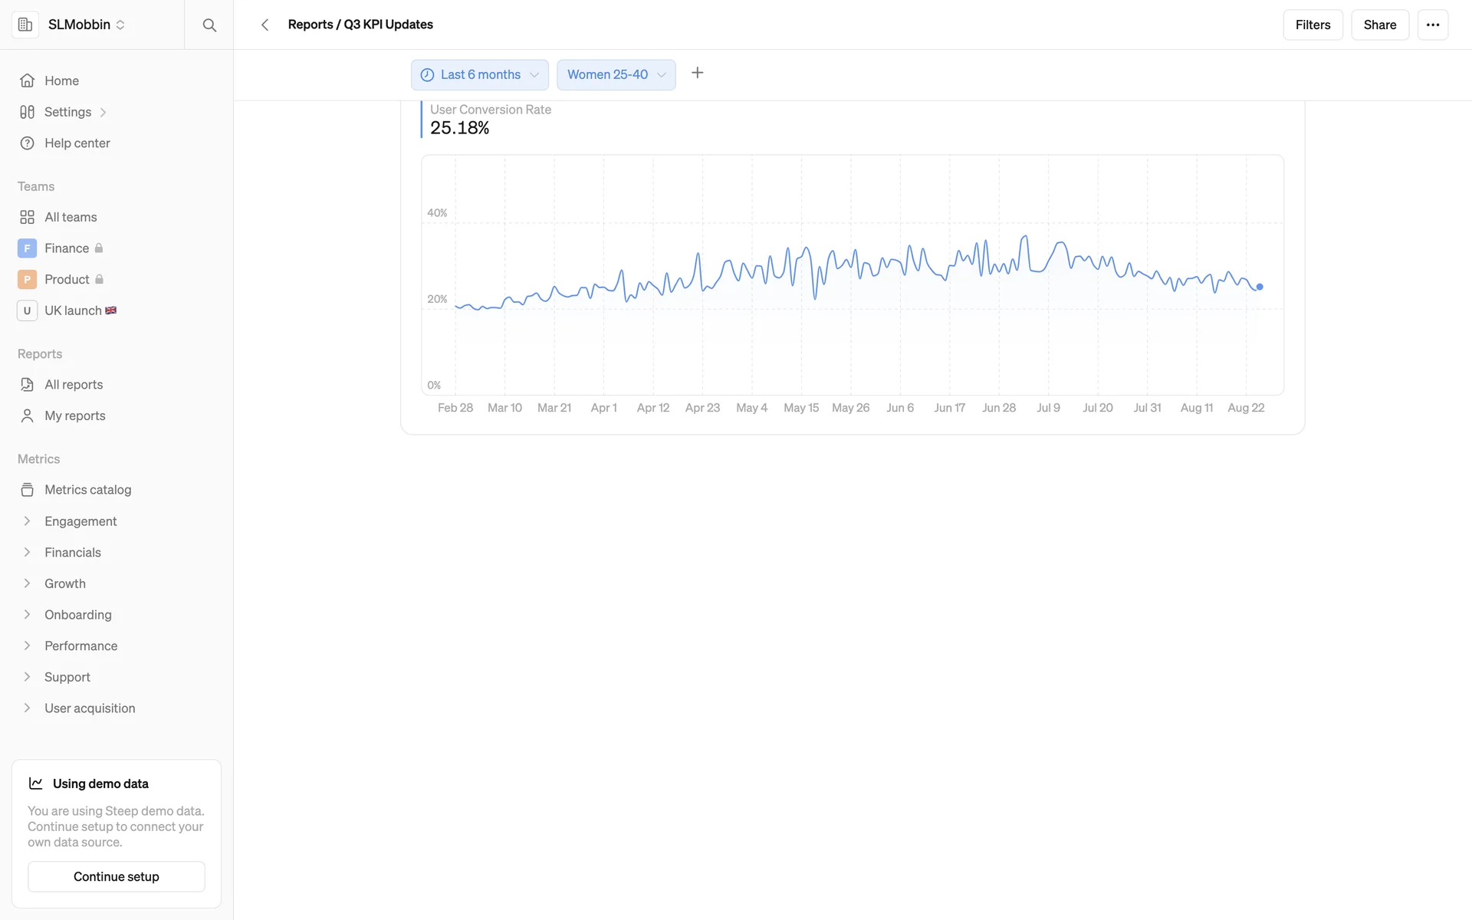
Task: Expand the Settings submenu arrow
Action: [103, 113]
